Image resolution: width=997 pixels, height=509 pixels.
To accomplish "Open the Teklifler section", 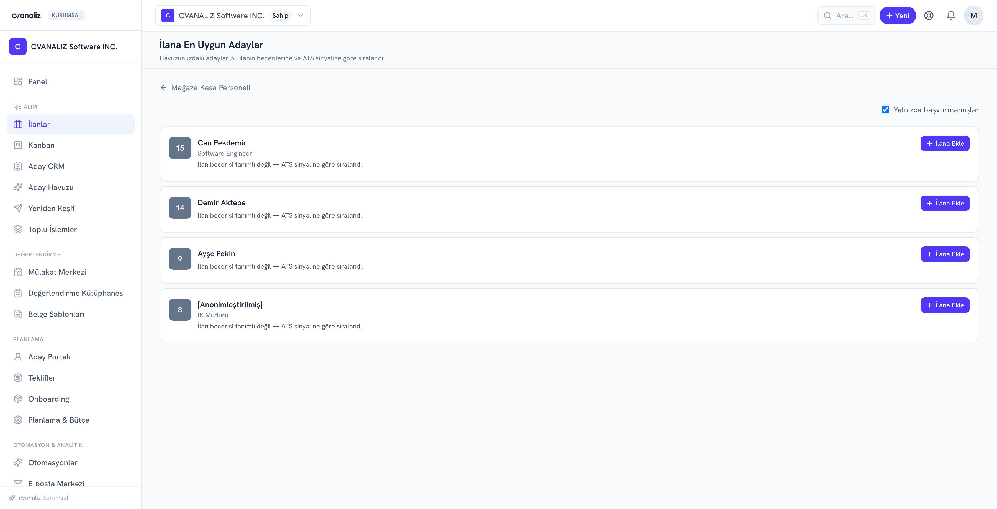I will click(70, 378).
